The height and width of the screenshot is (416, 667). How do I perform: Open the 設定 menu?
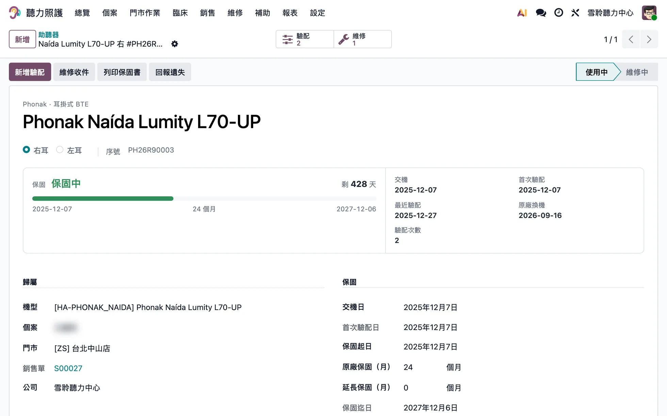[318, 13]
